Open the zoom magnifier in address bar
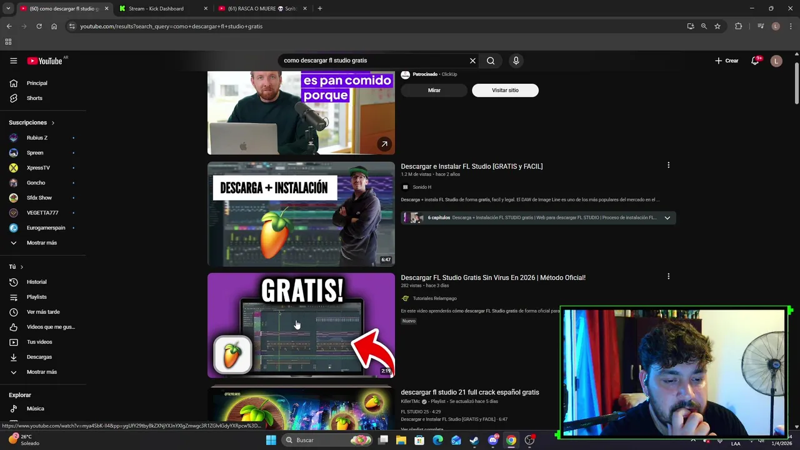The image size is (800, 450). [x=704, y=26]
